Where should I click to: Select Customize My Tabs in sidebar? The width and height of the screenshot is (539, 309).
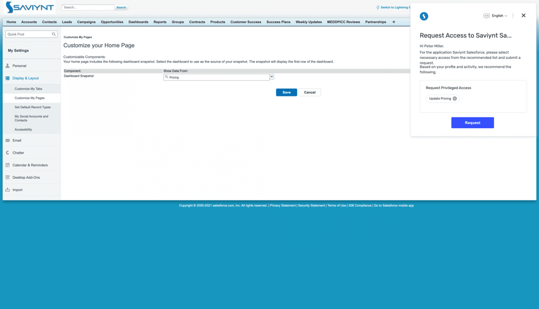point(28,89)
